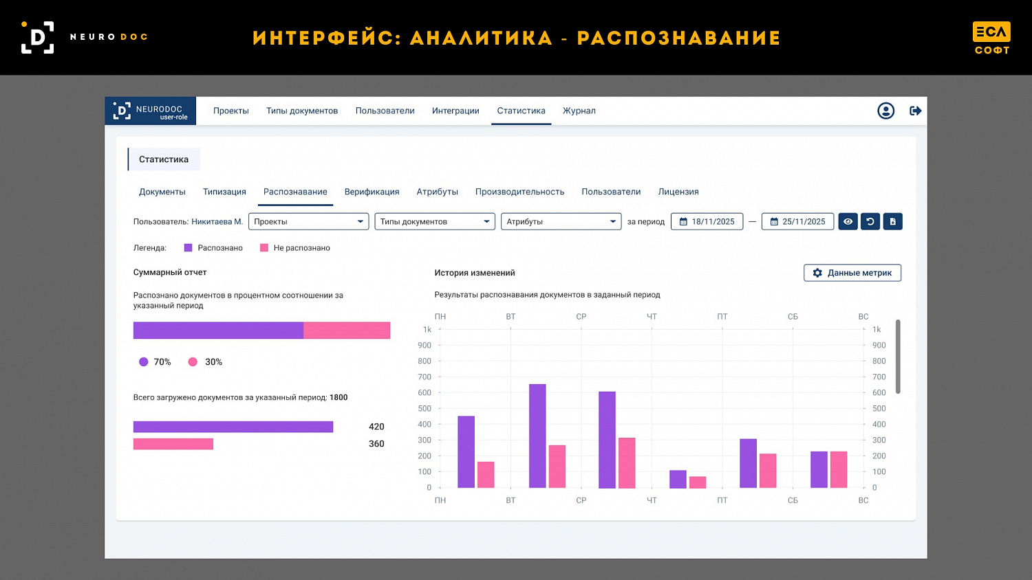This screenshot has height=580, width=1032.
Task: Click the export document icon button
Action: (x=892, y=221)
